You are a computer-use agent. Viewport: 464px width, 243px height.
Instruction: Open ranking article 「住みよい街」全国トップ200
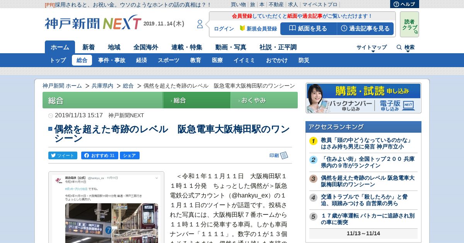(368, 162)
